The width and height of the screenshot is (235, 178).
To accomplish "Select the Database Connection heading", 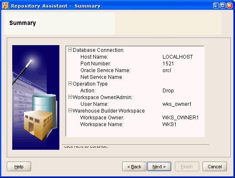I will [x=98, y=50].
